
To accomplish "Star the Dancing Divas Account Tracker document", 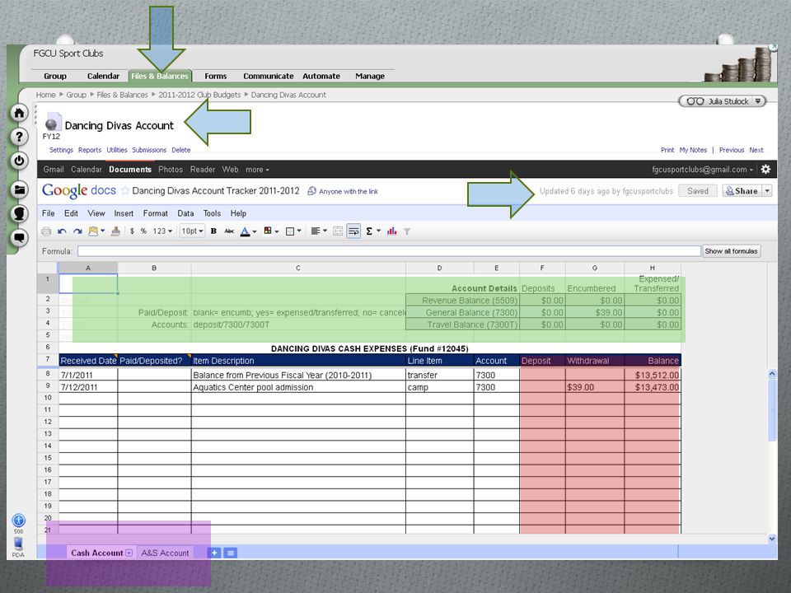I will click(124, 190).
